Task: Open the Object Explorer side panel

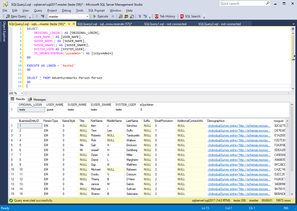Action: point(4,31)
